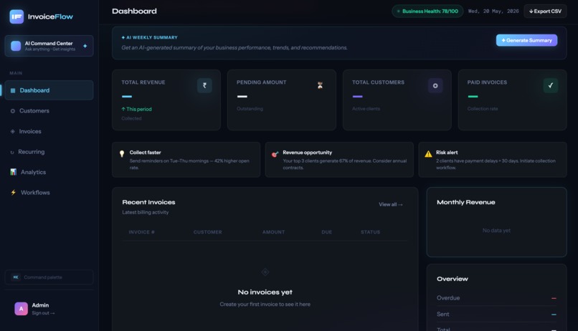Click the INVOICE # column header

(x=141, y=232)
